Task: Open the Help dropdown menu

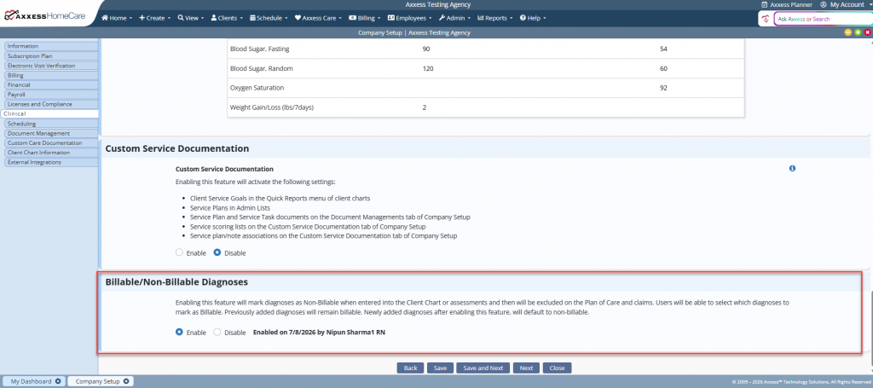Action: pos(533,18)
